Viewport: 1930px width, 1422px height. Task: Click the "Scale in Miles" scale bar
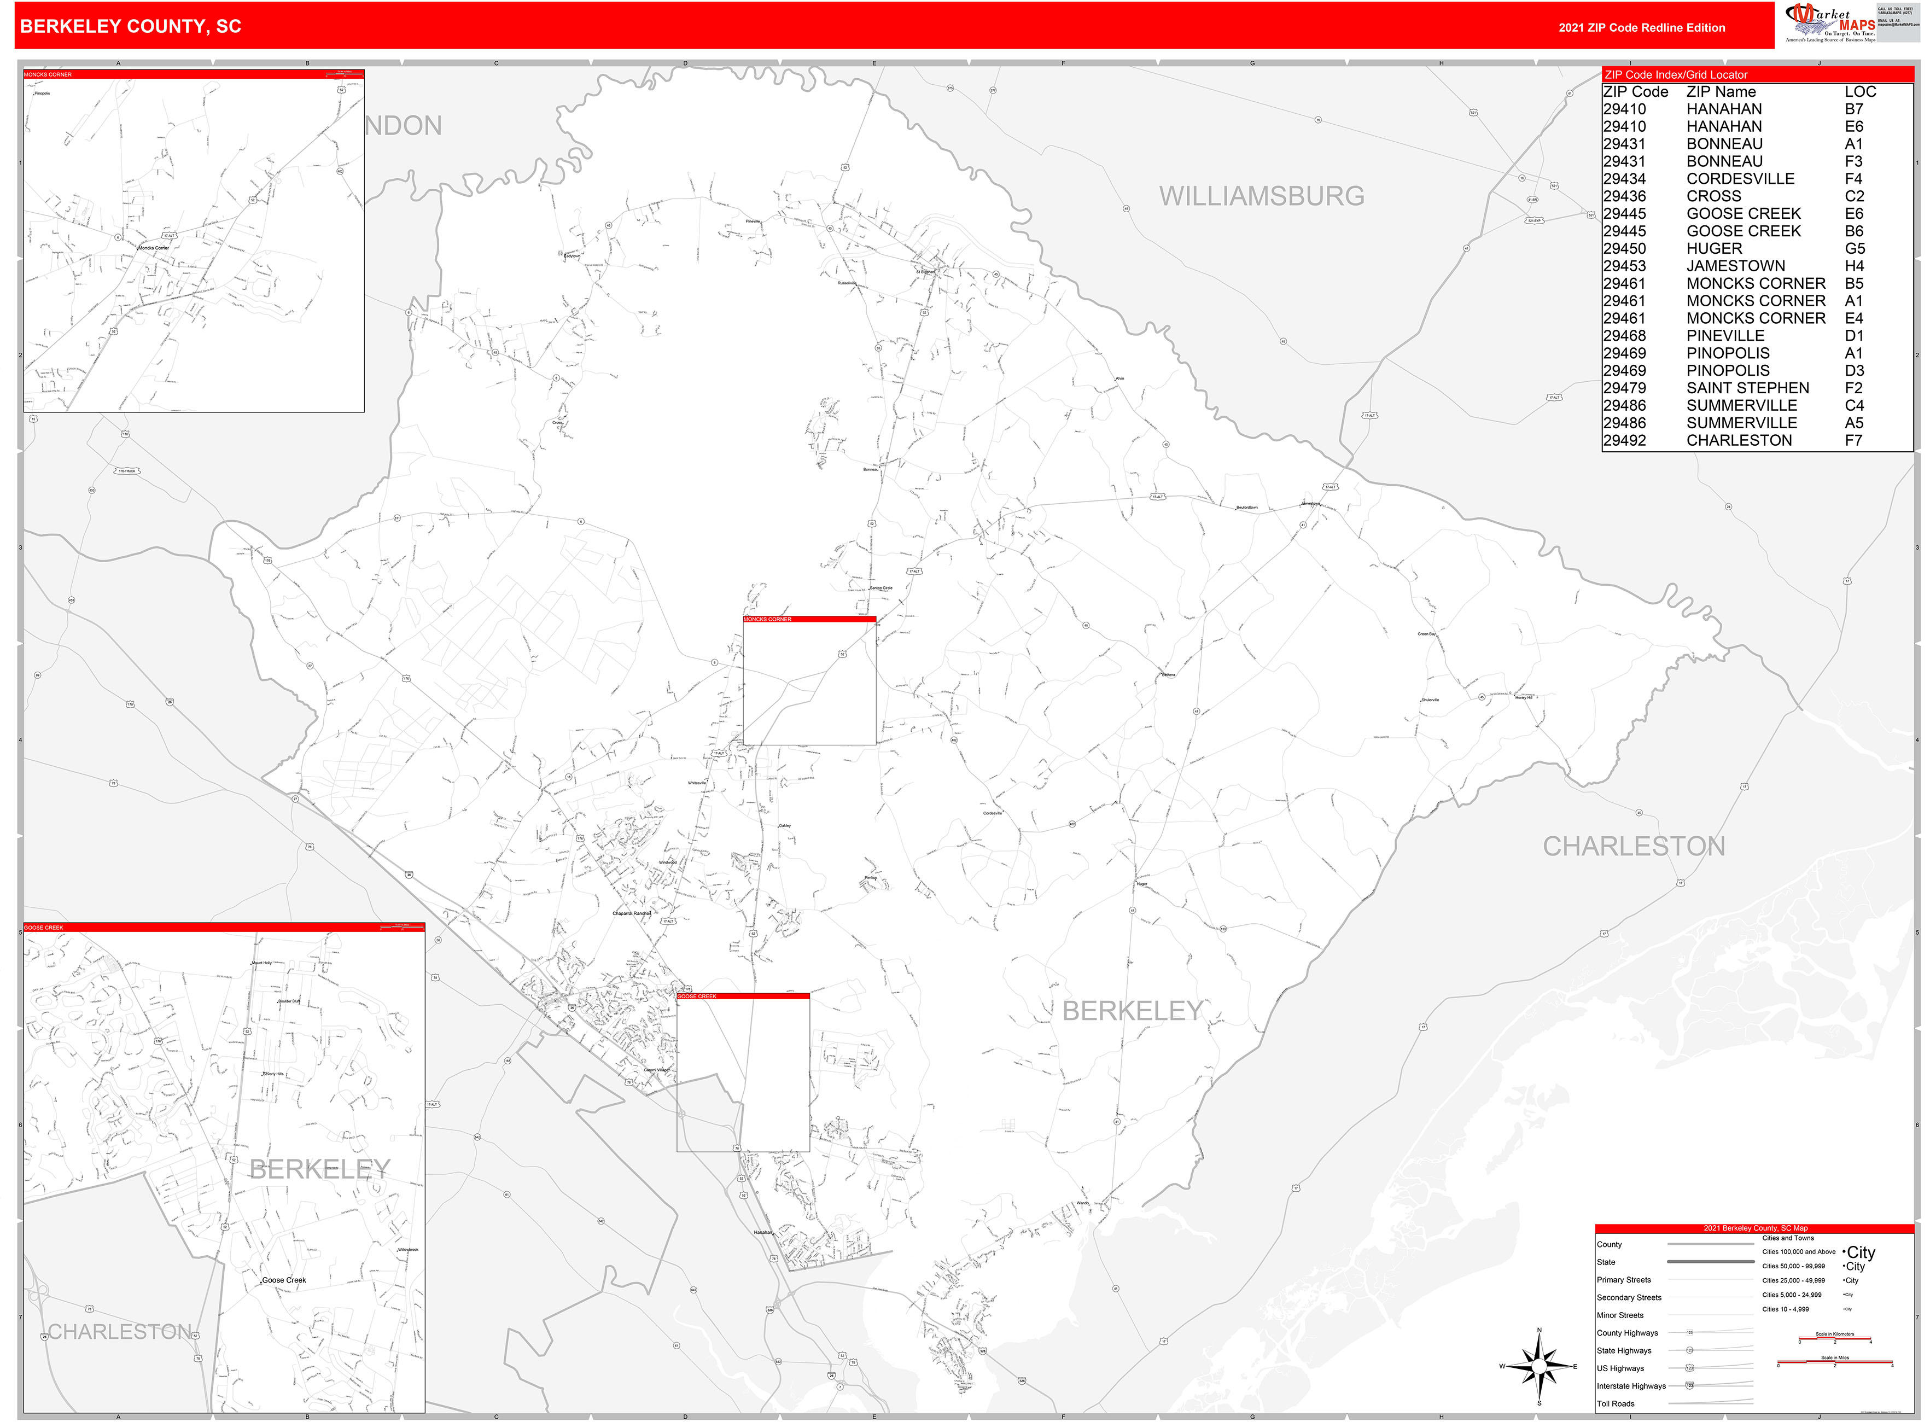tap(1834, 1361)
